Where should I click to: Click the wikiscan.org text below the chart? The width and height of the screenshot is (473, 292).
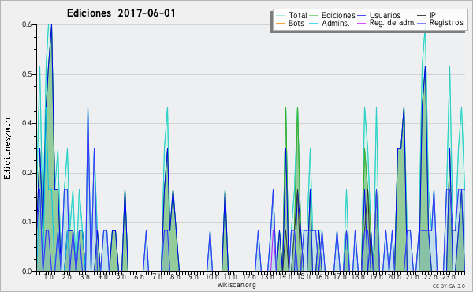pyautogui.click(x=236, y=285)
